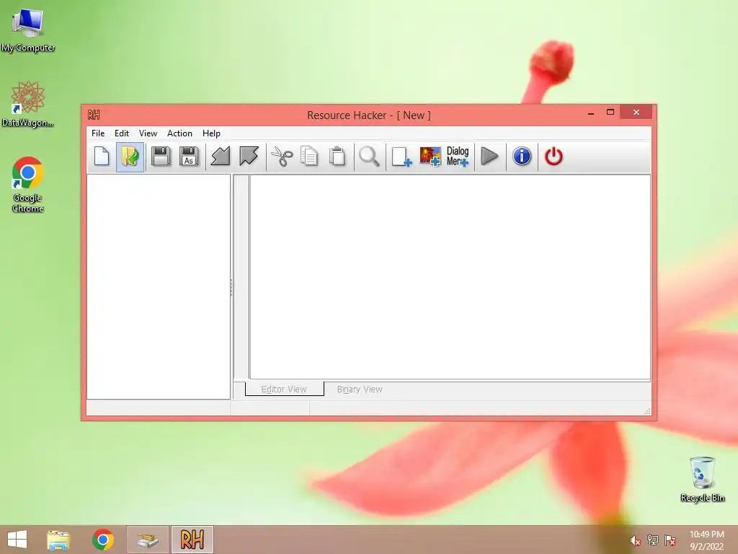Choose the Save As floppy icon
This screenshot has width=738, height=554.
[189, 157]
